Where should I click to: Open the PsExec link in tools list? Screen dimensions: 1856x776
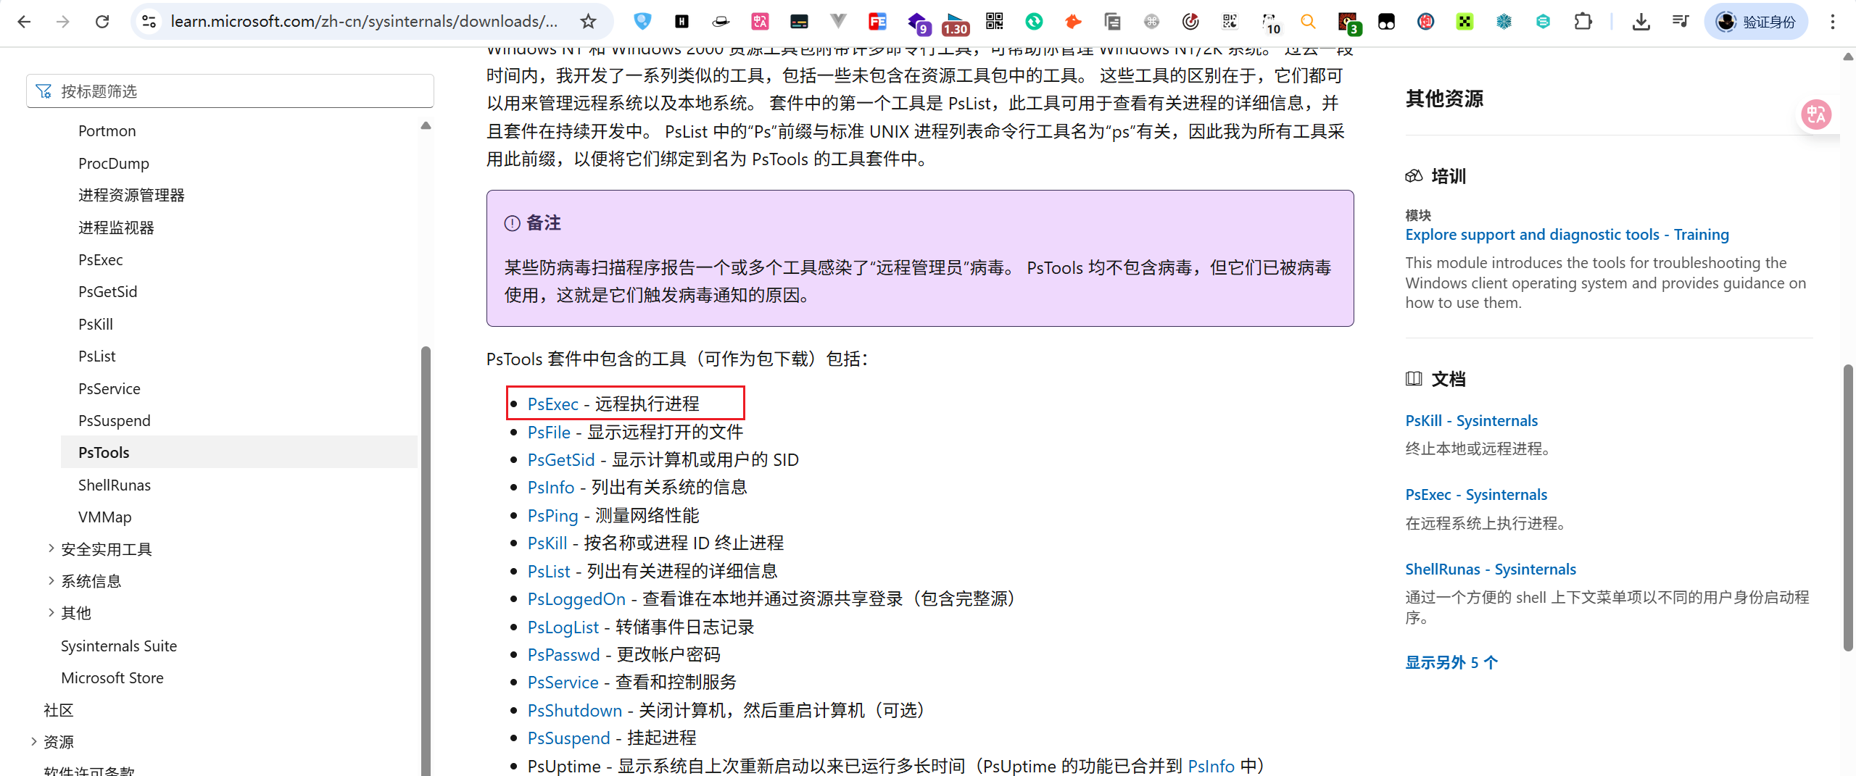click(x=552, y=404)
